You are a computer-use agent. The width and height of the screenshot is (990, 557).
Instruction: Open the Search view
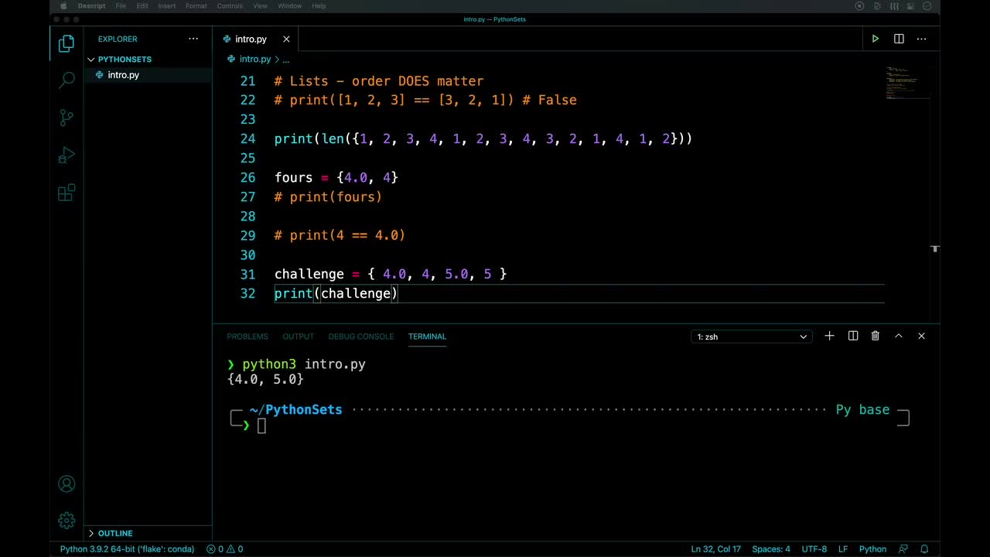click(67, 80)
